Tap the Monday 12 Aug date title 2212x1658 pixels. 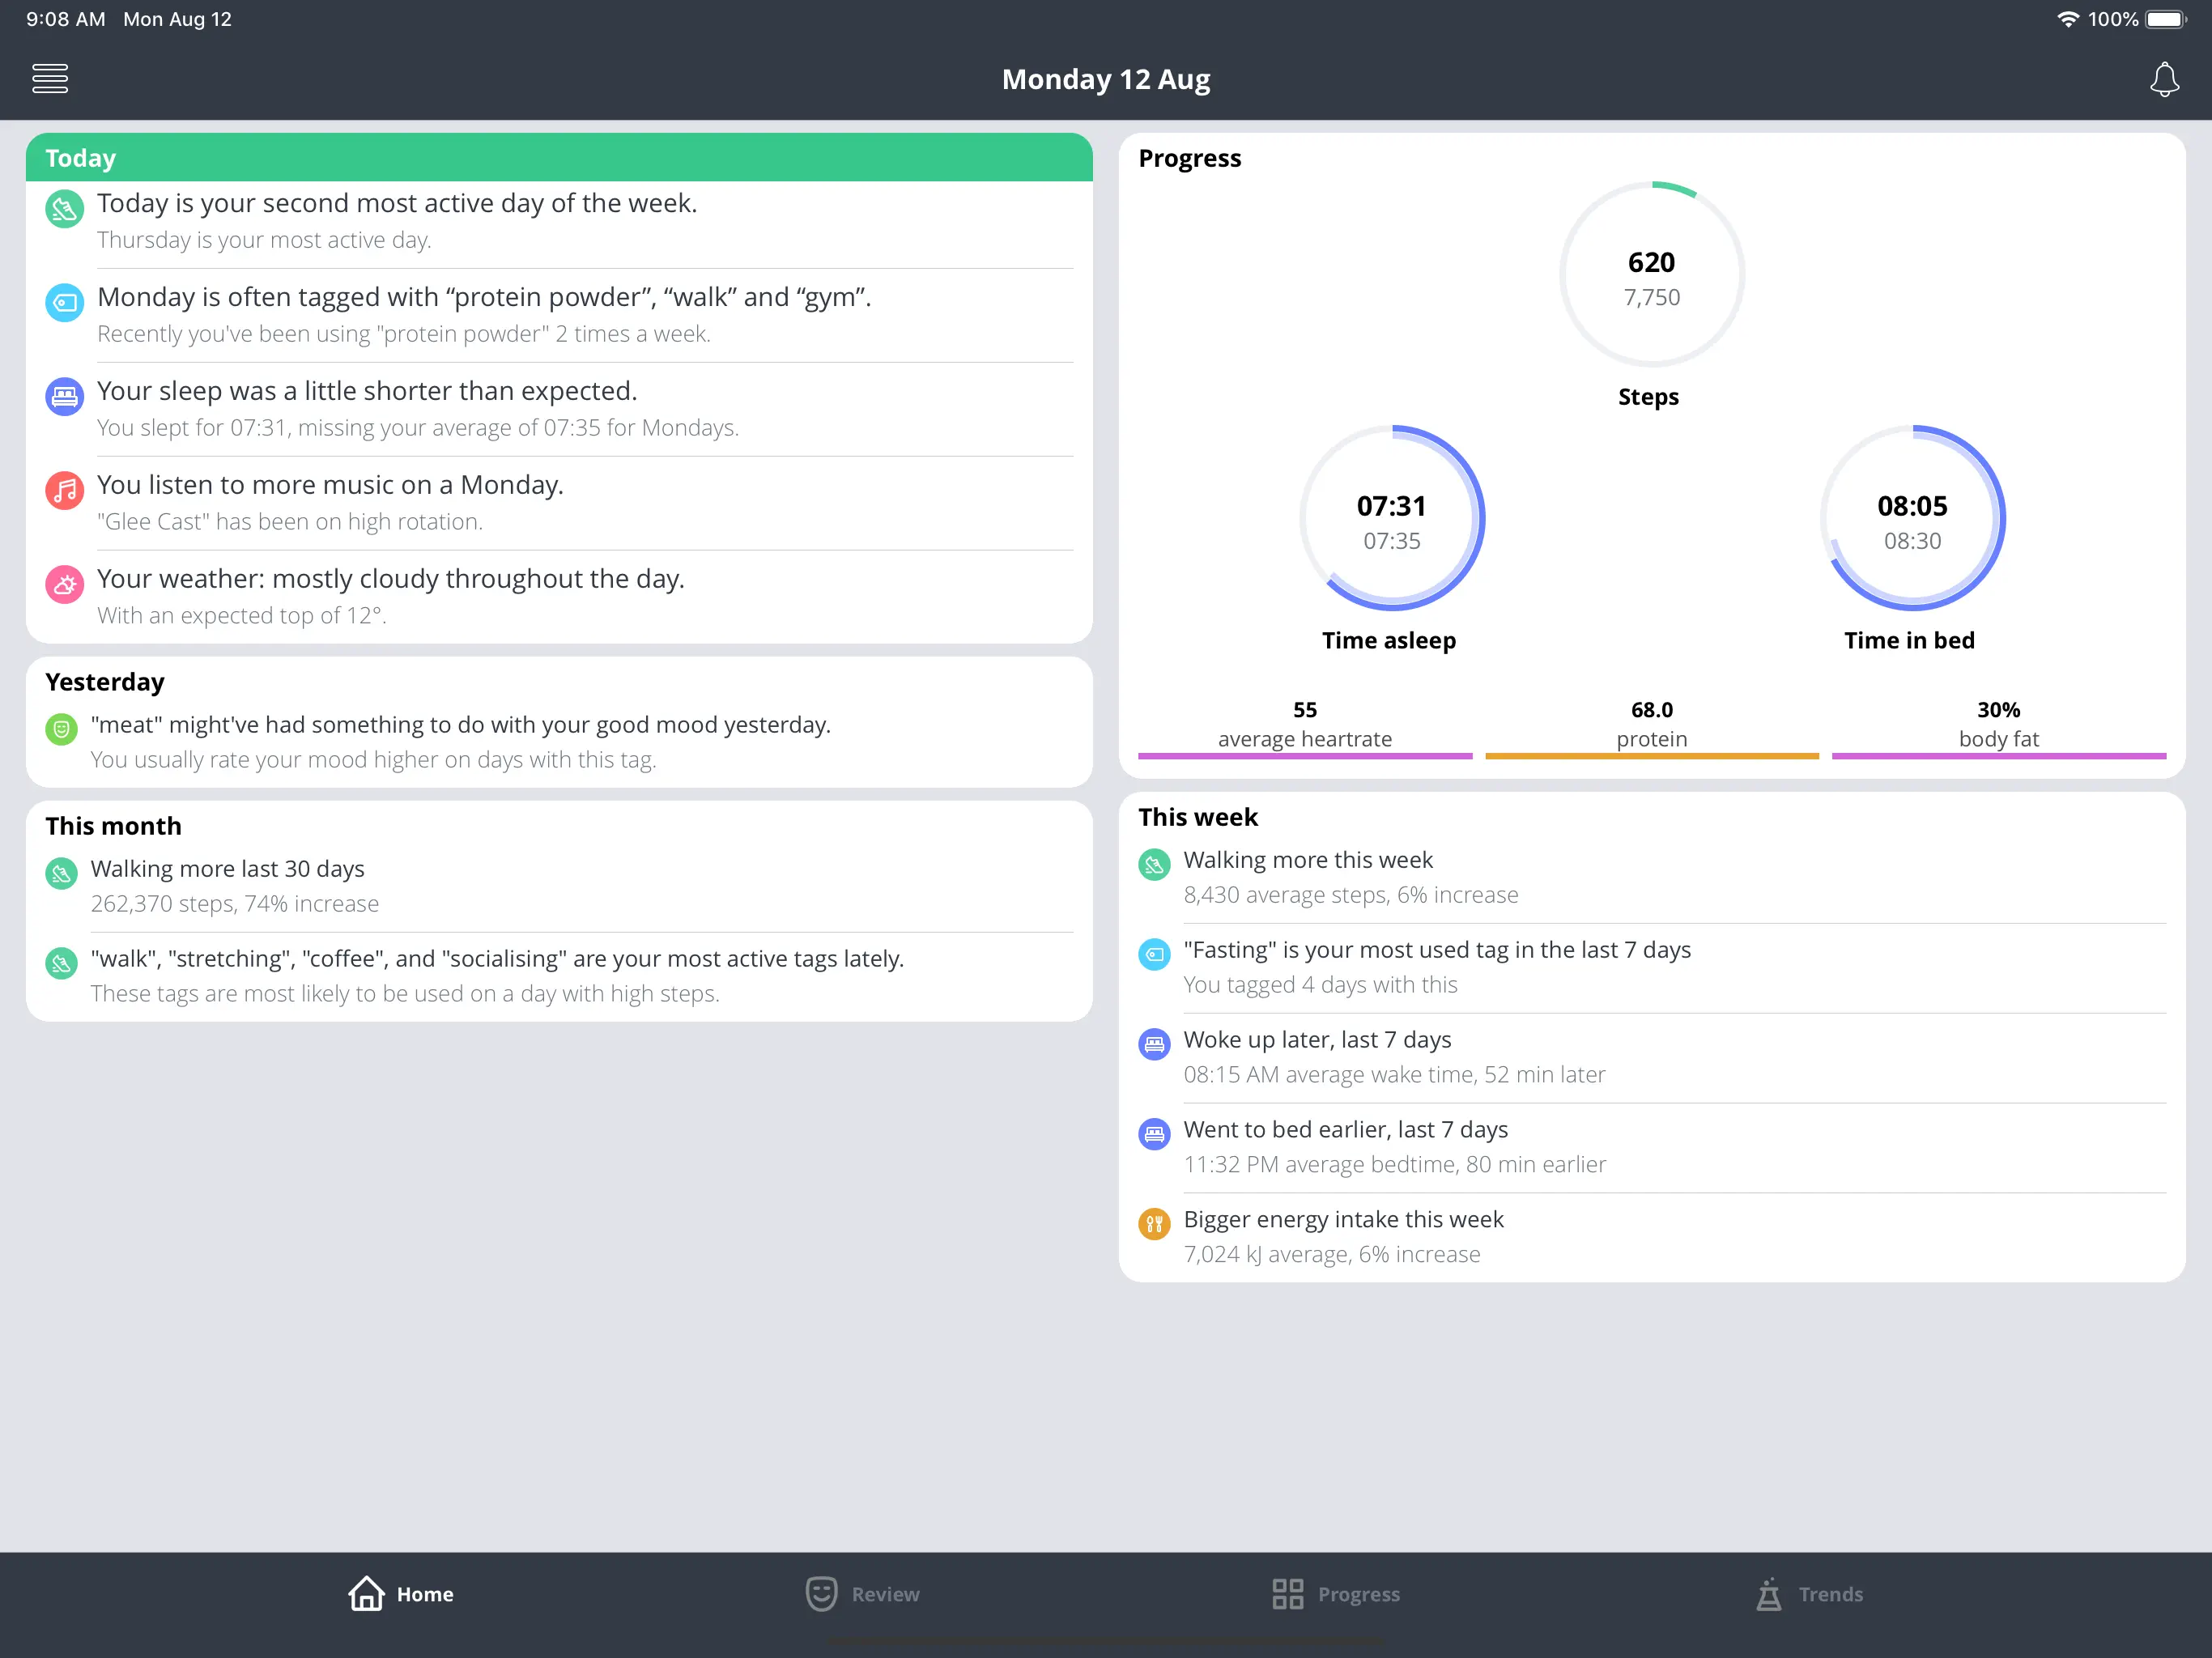click(x=1105, y=79)
